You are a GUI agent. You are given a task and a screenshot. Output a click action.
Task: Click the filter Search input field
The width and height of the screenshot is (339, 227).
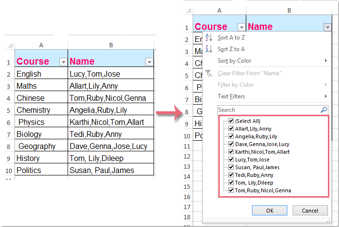tap(268, 110)
